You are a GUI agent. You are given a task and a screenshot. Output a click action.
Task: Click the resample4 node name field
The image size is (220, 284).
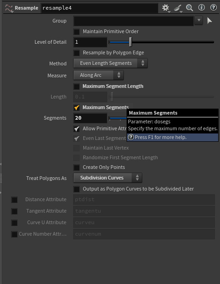click(x=99, y=8)
